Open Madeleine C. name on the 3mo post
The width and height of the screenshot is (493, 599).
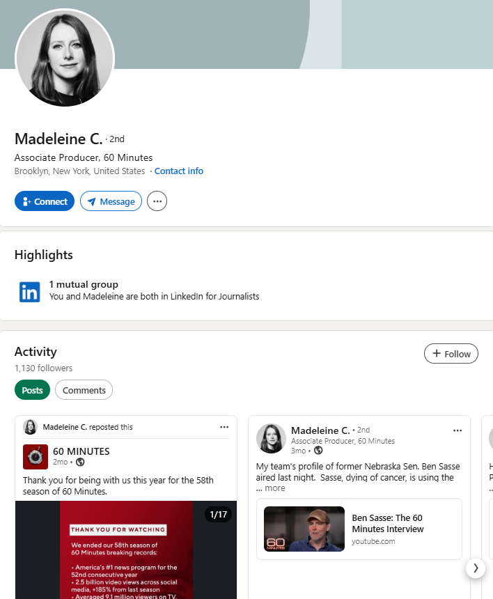pos(320,430)
